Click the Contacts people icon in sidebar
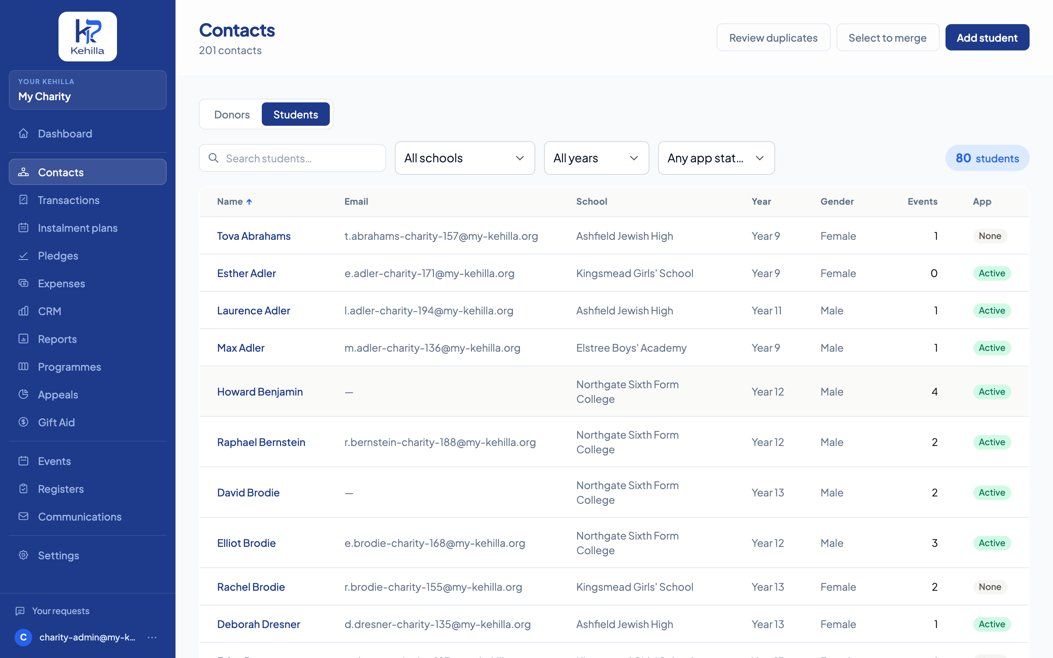 [x=23, y=172]
